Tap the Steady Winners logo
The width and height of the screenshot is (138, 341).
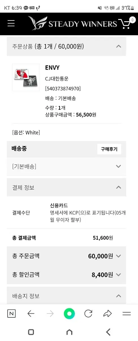(x=72, y=23)
